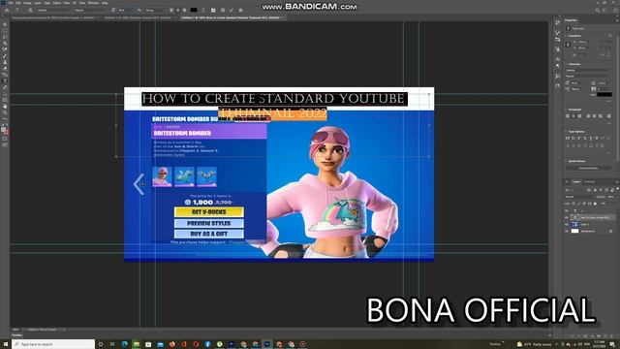The height and width of the screenshot is (349, 620).
Task: Toggle text orientation in the options bar
Action: coord(30,10)
